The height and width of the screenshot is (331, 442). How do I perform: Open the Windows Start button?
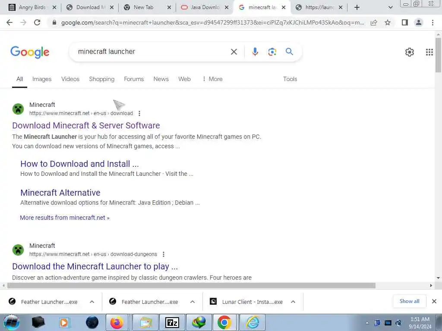coord(12,323)
